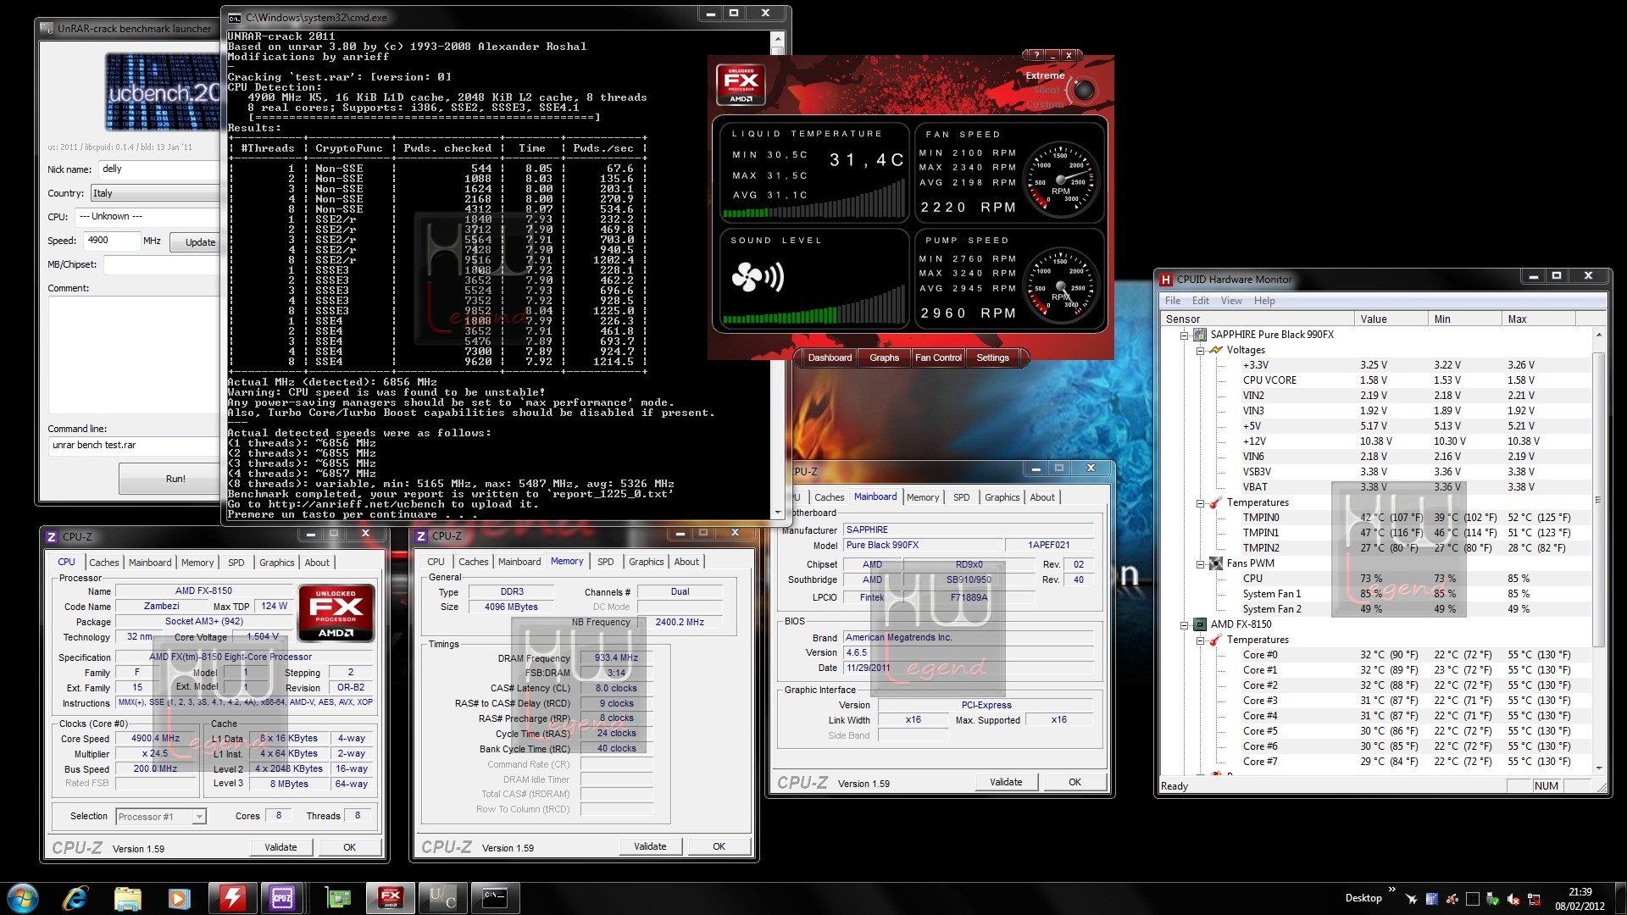The height and width of the screenshot is (915, 1627).
Task: Select Silent cooling profile
Action: pos(1047,90)
